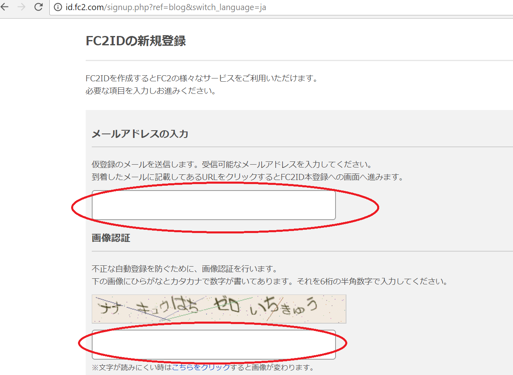
Task: View site information via the info icon
Action: coord(58,7)
